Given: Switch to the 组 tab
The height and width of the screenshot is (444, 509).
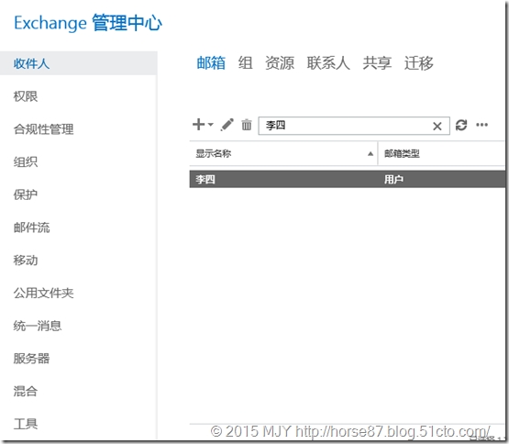Looking at the screenshot, I should (x=246, y=63).
